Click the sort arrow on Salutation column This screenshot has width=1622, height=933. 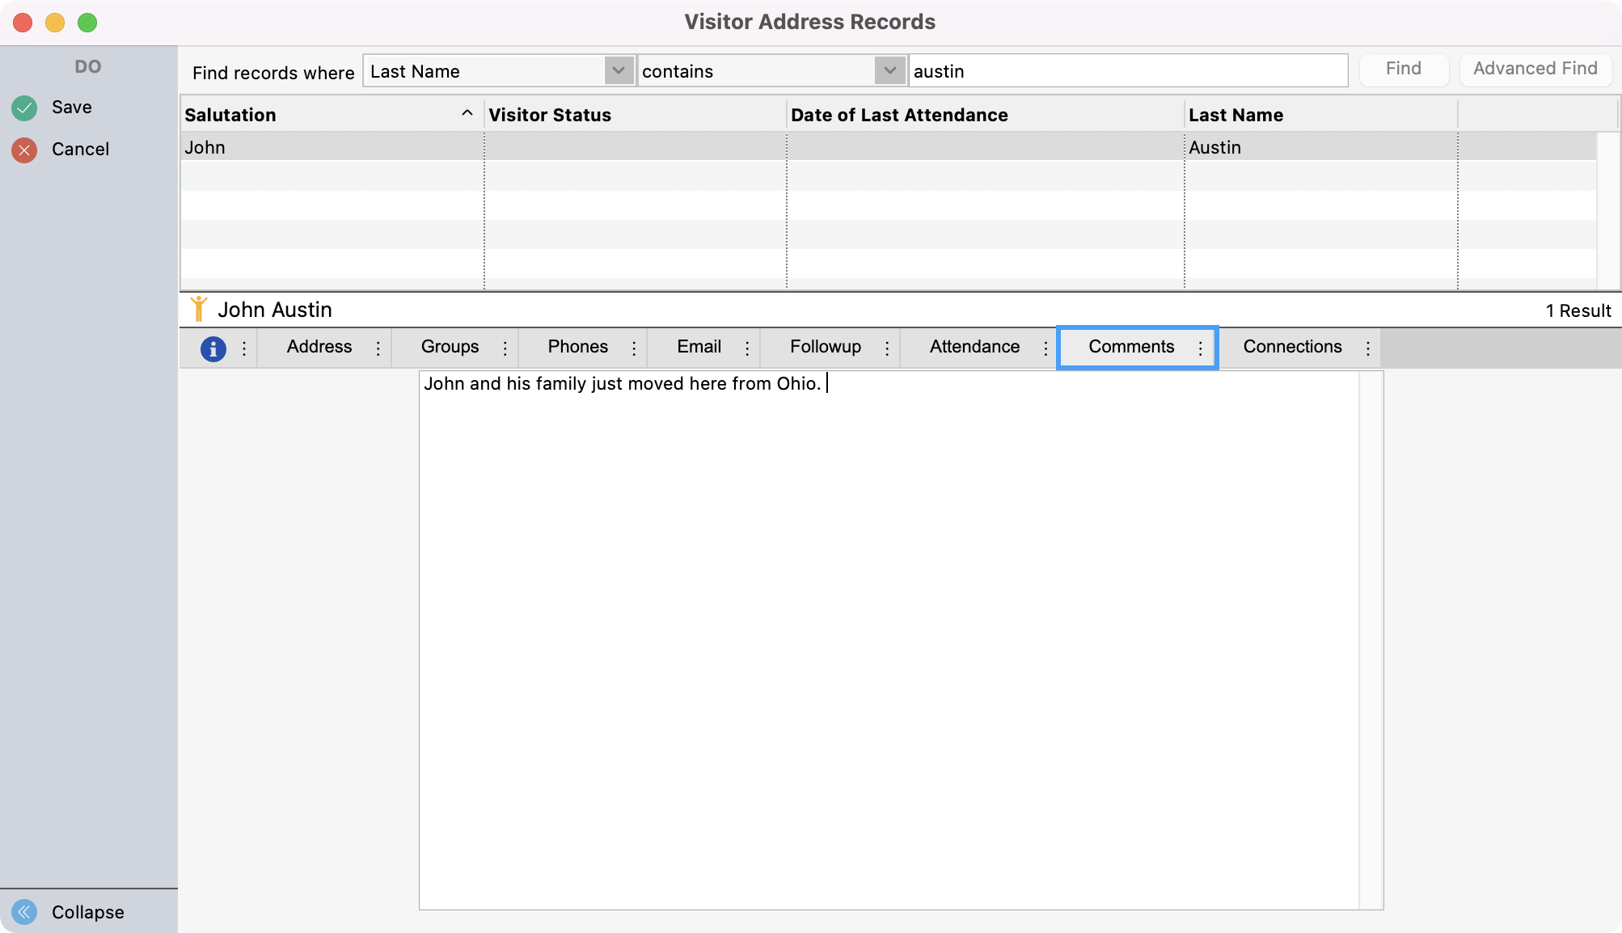[467, 114]
